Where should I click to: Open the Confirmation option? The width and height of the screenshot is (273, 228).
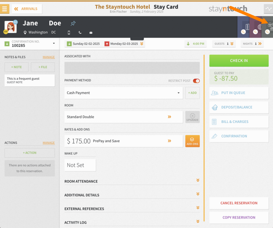point(239,136)
